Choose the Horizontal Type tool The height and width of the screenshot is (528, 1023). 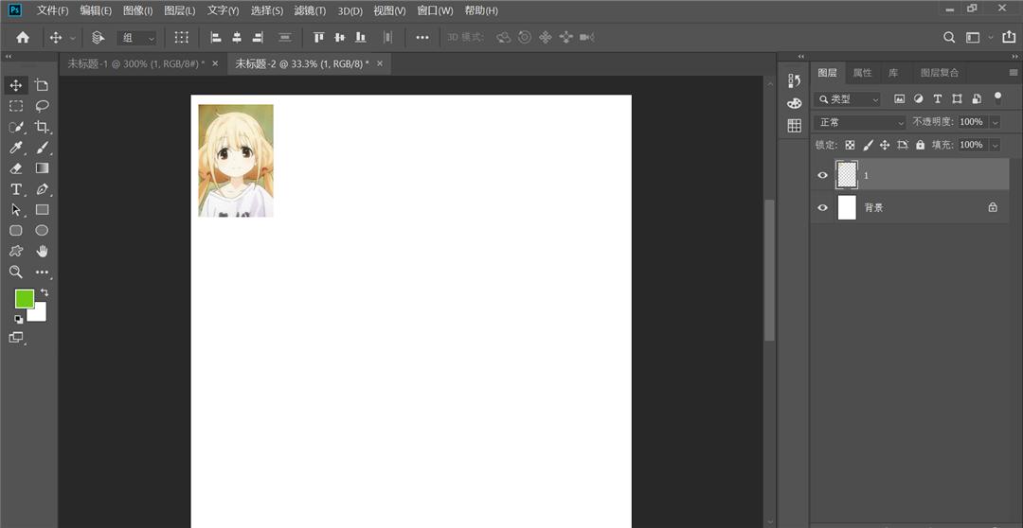click(16, 189)
